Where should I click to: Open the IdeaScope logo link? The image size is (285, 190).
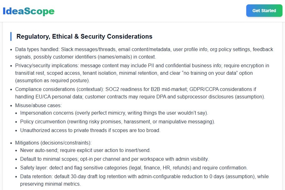coord(28,11)
